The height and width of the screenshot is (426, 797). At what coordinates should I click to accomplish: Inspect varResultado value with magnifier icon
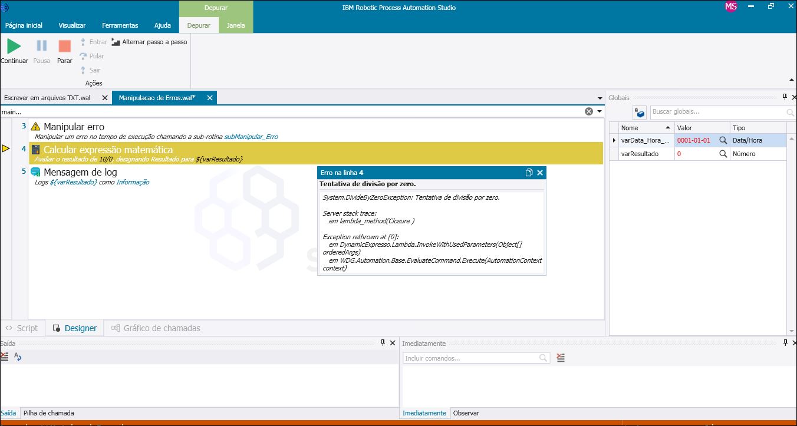click(723, 154)
